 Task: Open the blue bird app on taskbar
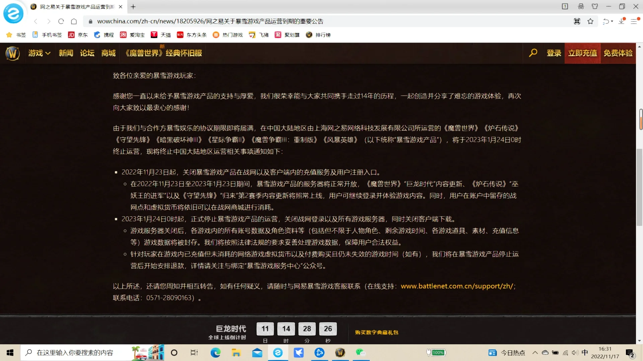(x=299, y=353)
